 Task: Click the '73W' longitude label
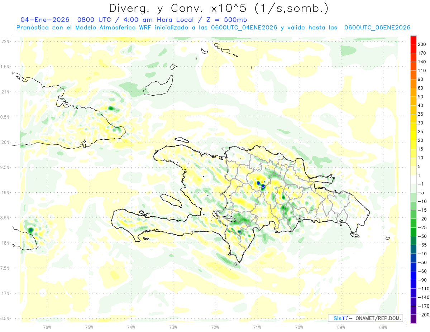[173, 327]
